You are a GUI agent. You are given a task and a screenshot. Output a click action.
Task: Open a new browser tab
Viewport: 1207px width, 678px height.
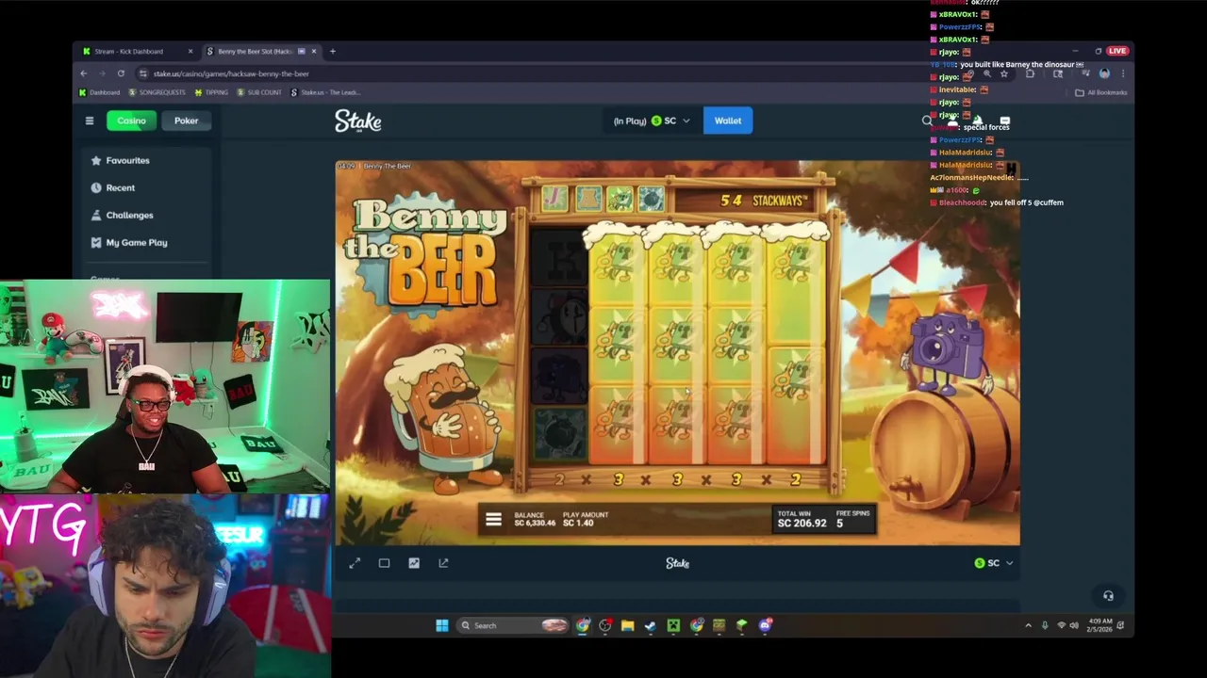[332, 51]
